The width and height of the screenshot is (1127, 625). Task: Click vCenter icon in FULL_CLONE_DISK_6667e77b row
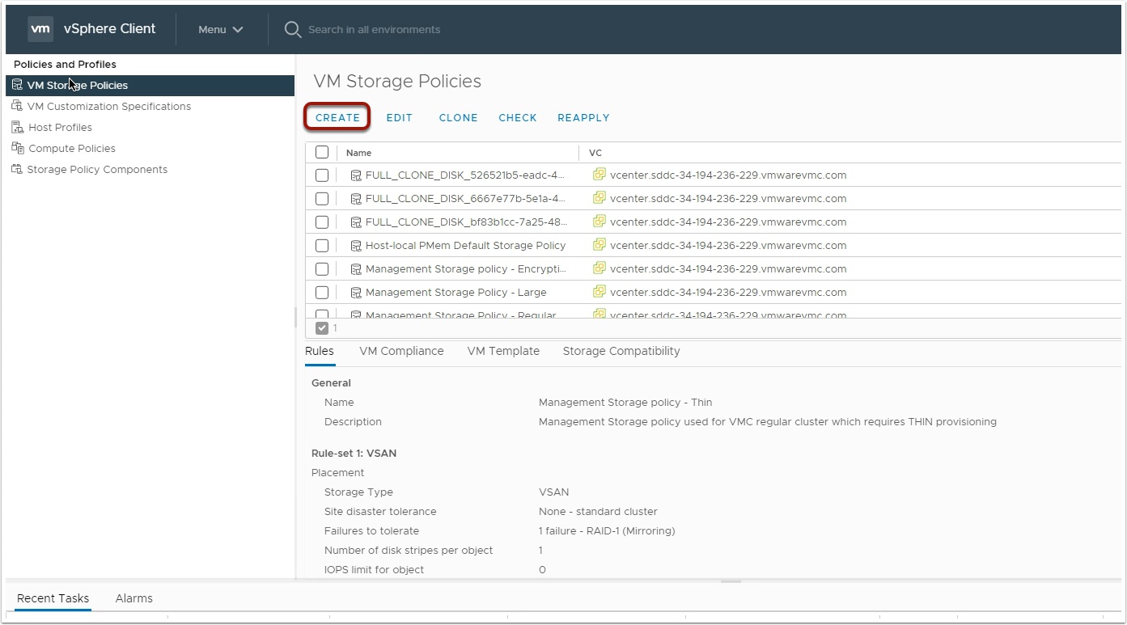[x=600, y=198]
